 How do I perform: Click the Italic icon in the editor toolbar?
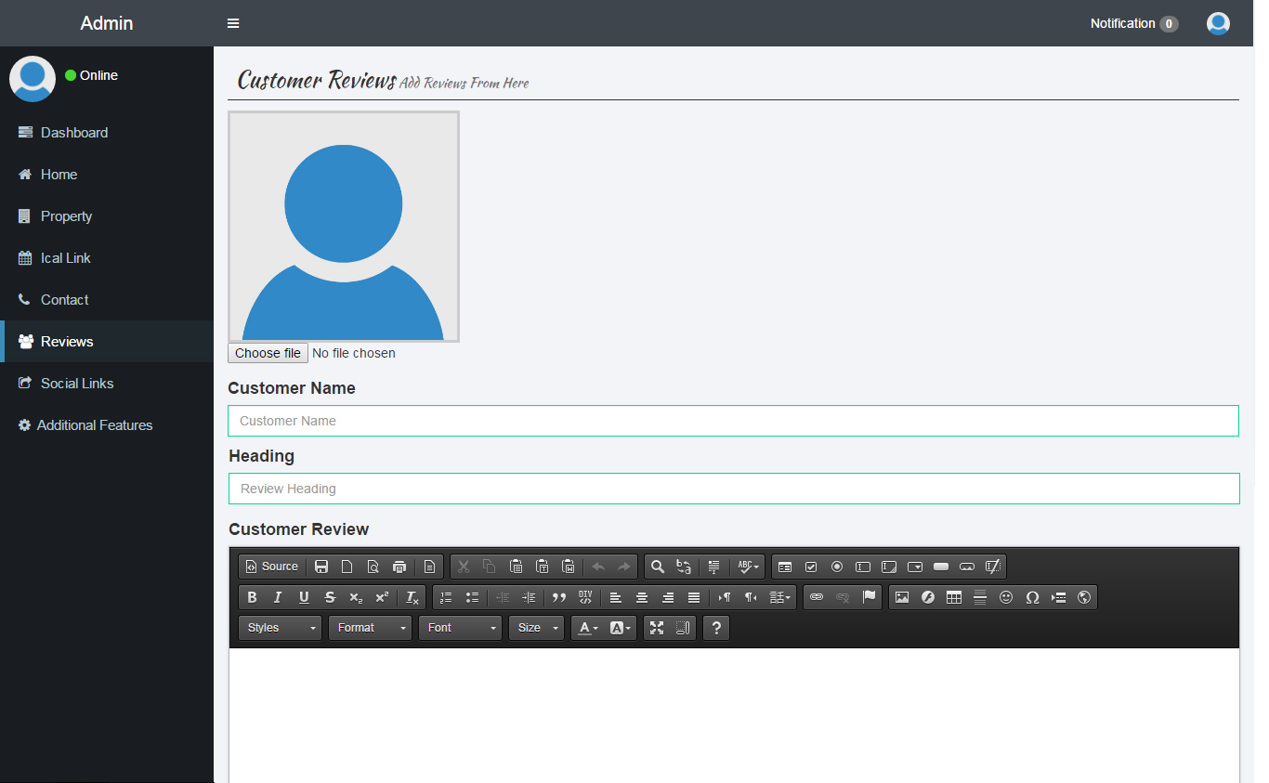pos(277,597)
